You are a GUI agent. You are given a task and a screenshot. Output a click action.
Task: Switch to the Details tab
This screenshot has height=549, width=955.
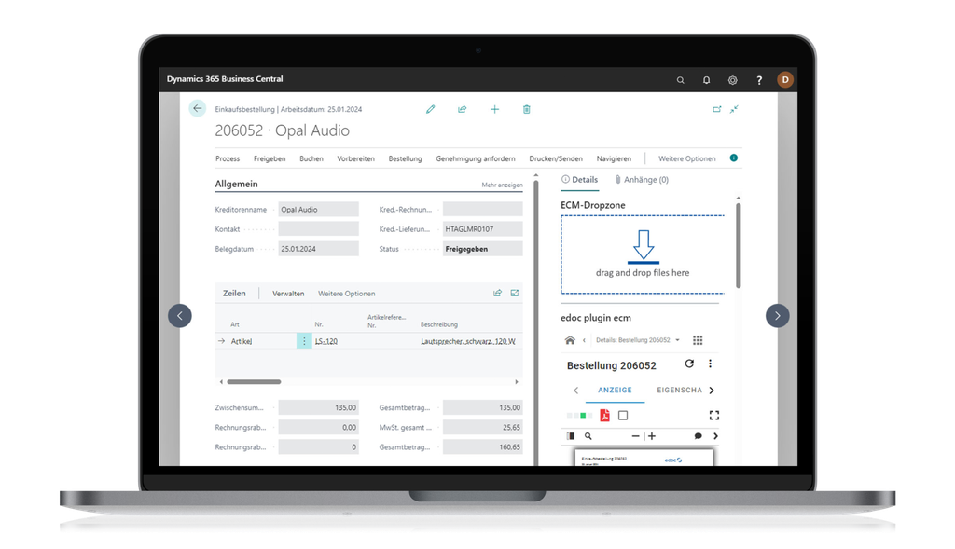pos(580,180)
